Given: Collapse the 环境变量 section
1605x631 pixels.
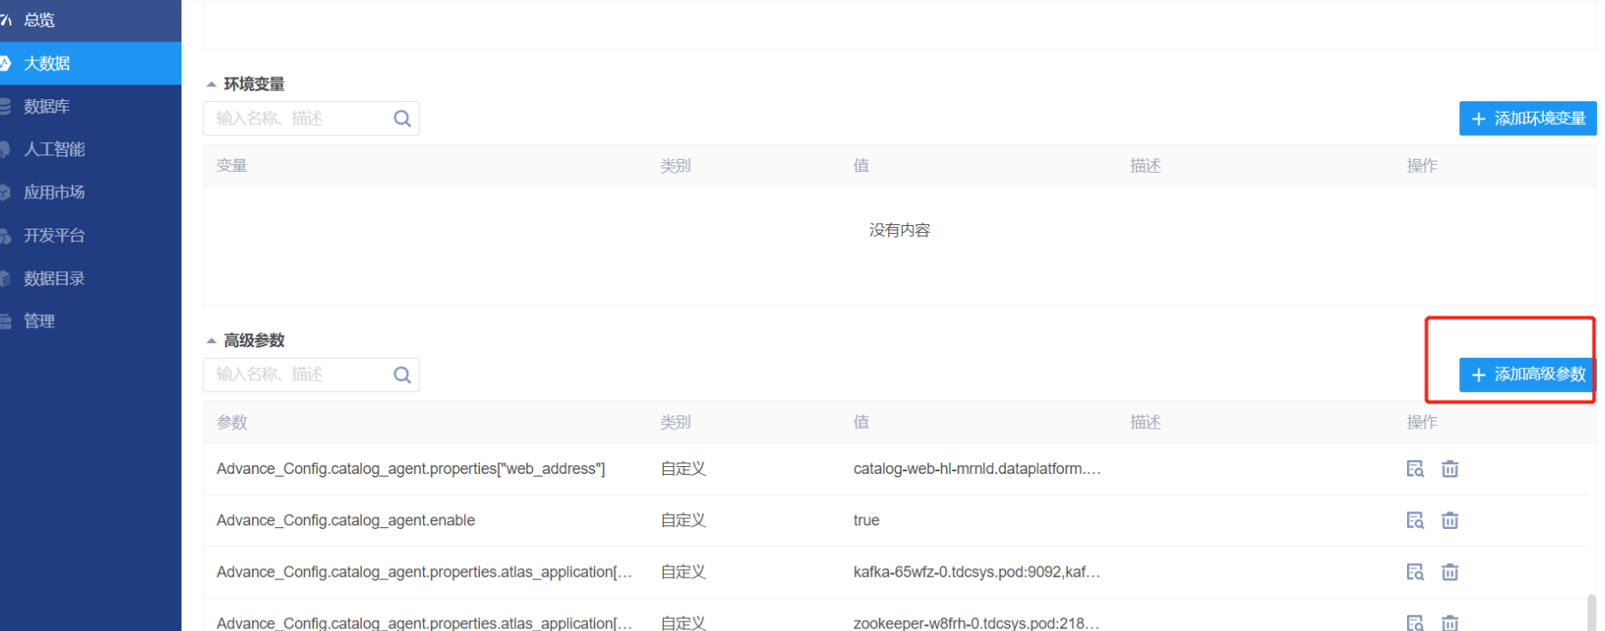Looking at the screenshot, I should [211, 85].
